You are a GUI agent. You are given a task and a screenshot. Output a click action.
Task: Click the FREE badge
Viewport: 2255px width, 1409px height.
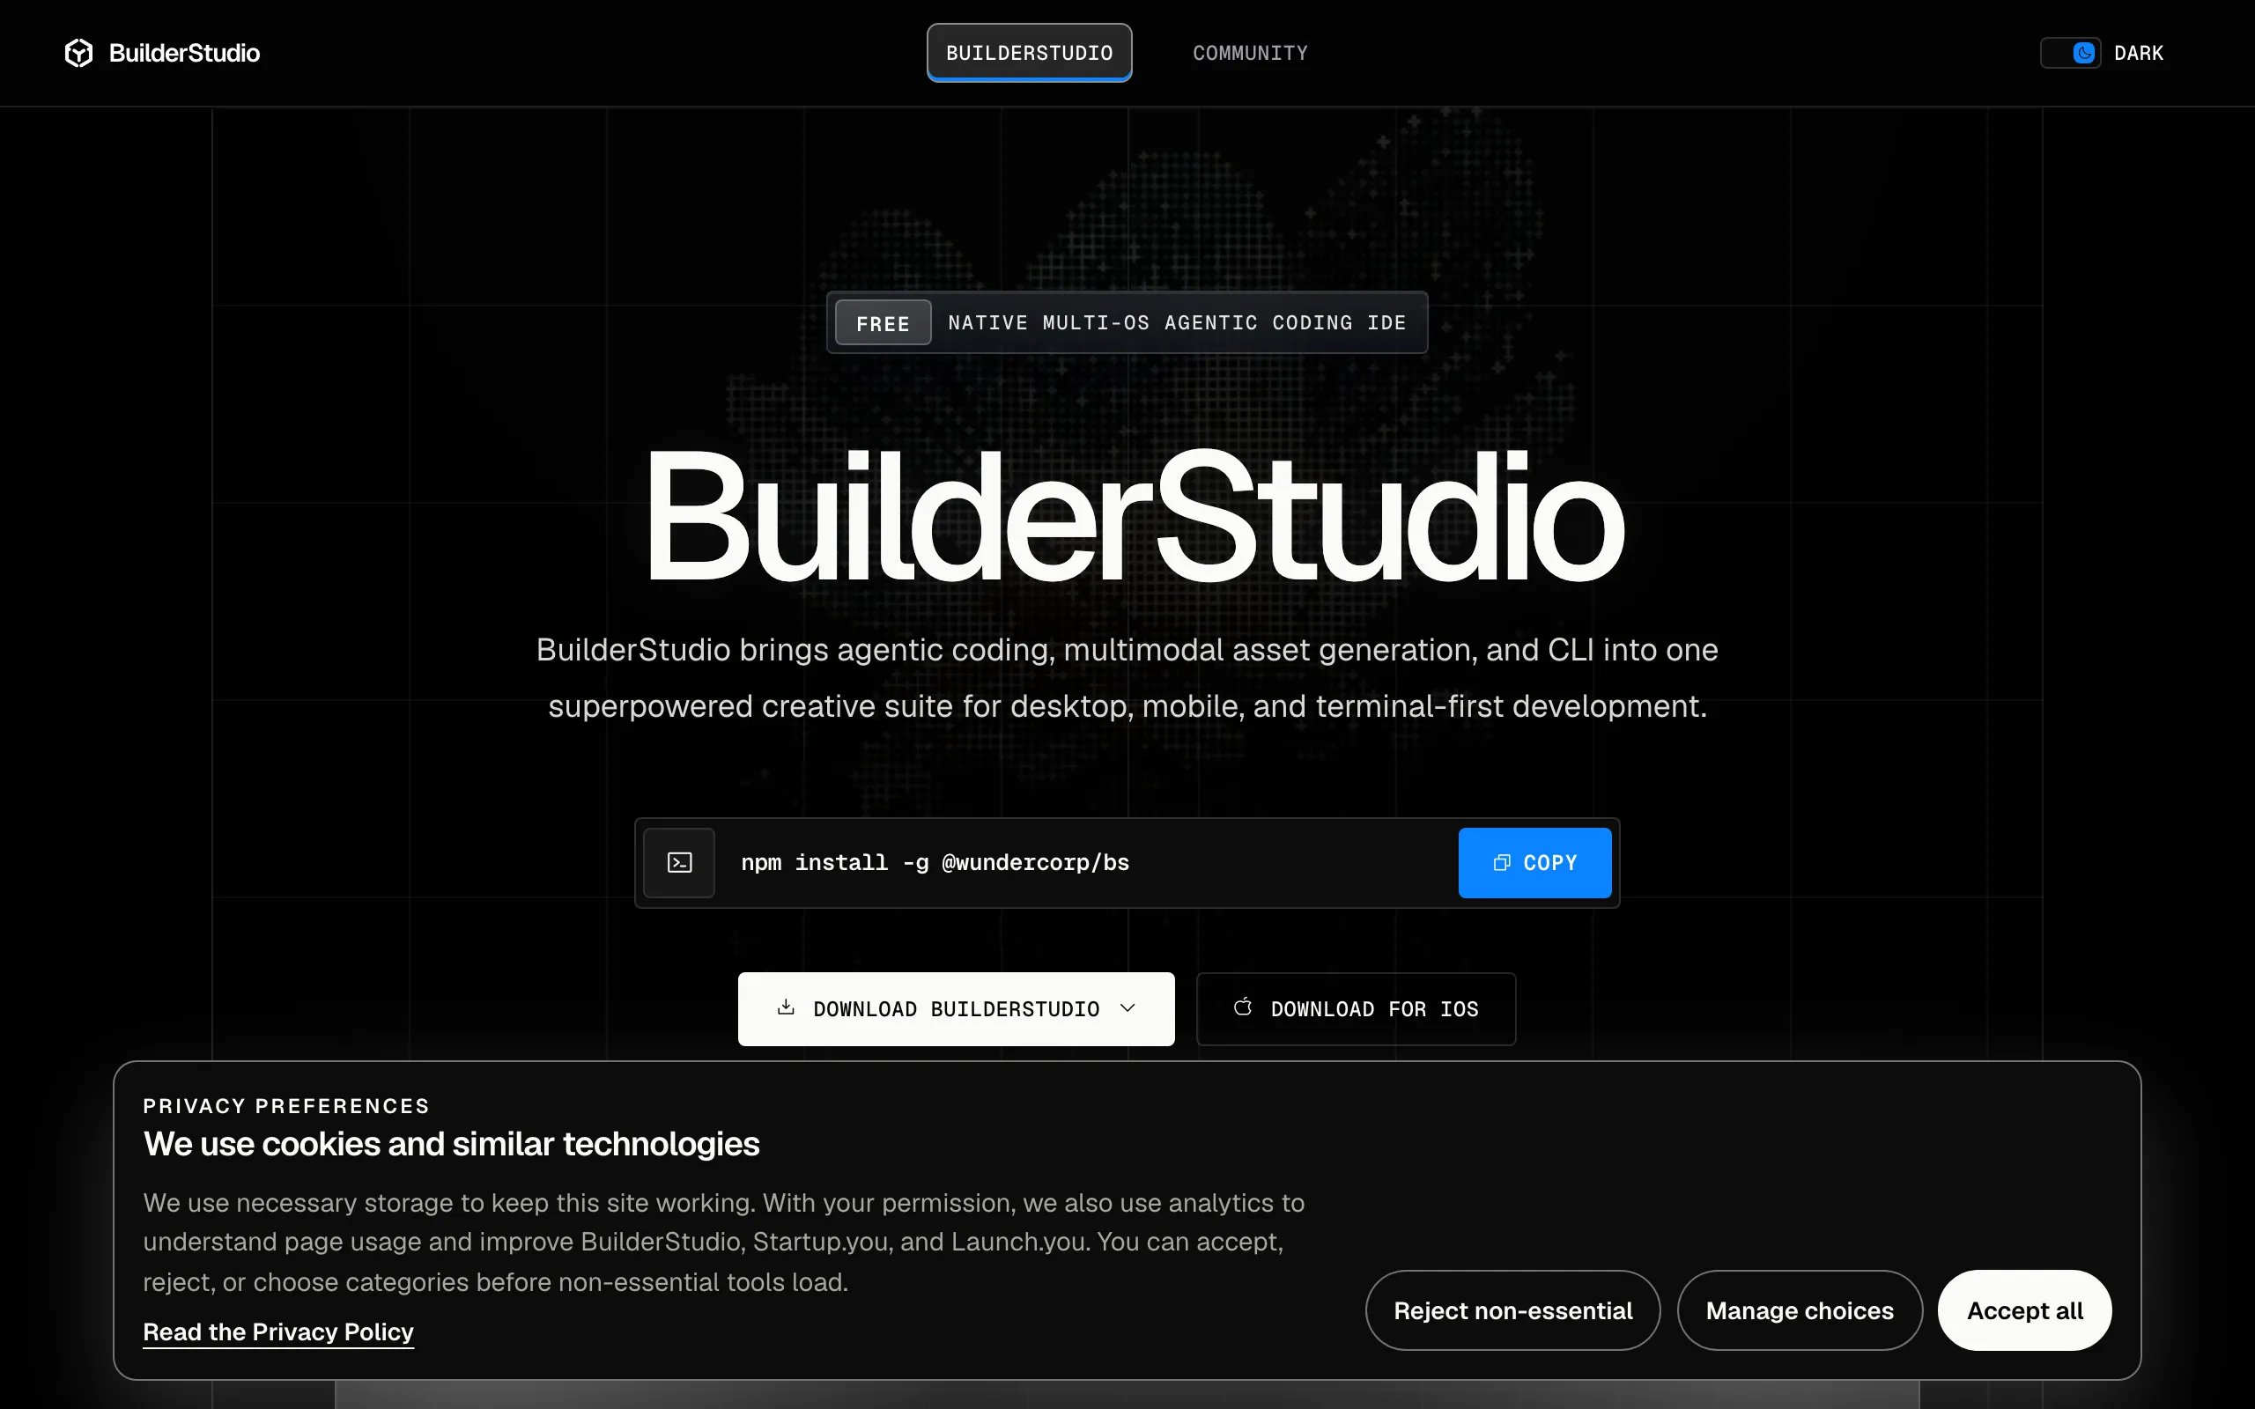pyautogui.click(x=883, y=323)
